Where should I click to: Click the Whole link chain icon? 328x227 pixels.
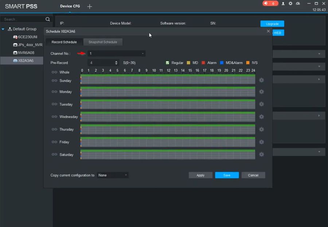click(x=54, y=72)
